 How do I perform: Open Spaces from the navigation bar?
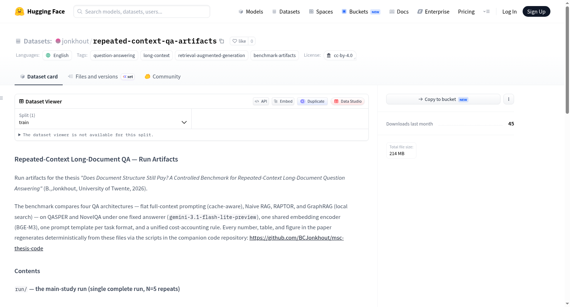pyautogui.click(x=321, y=11)
